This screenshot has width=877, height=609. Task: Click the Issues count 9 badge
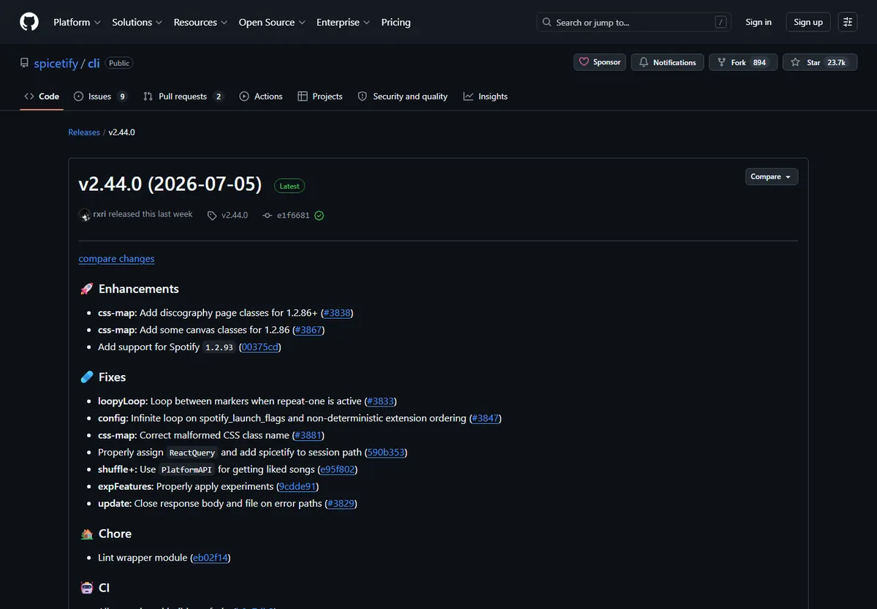[x=122, y=97]
